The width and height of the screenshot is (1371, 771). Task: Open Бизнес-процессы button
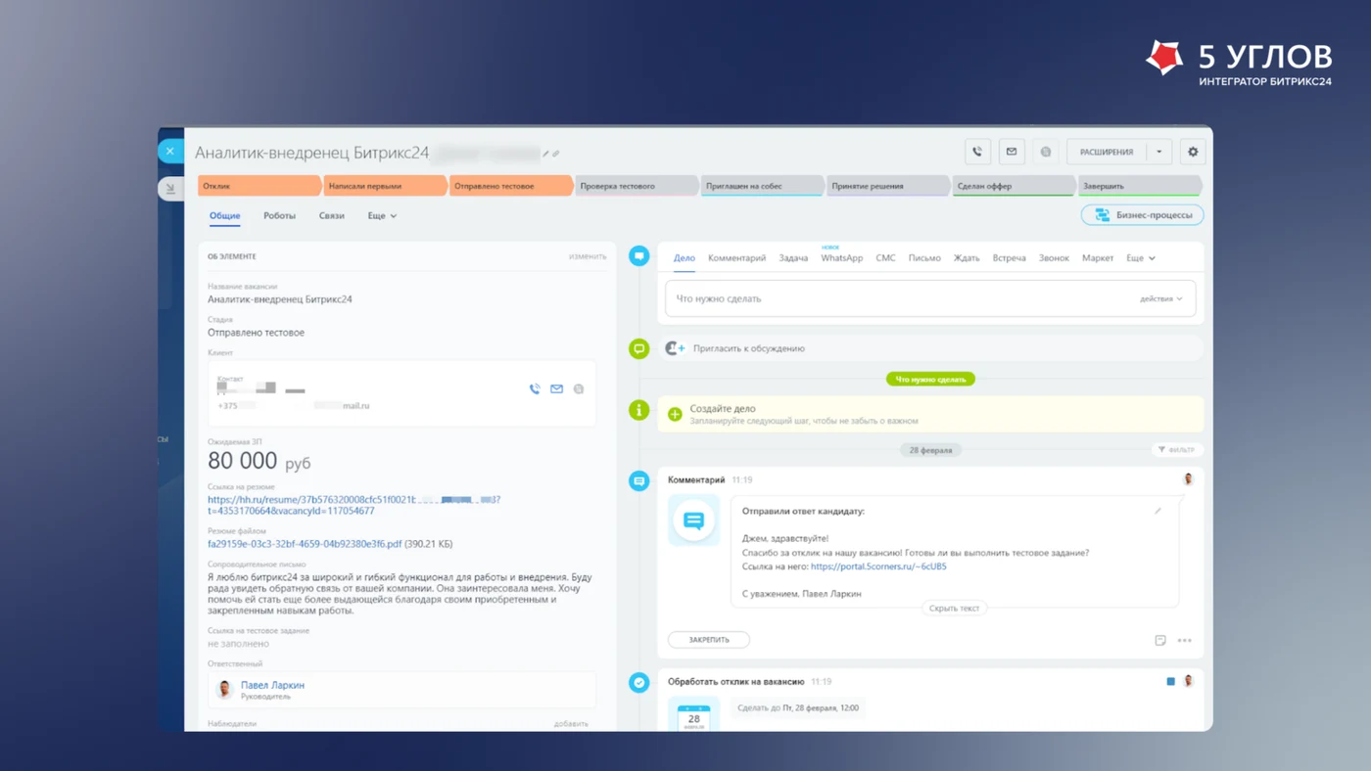(1143, 215)
